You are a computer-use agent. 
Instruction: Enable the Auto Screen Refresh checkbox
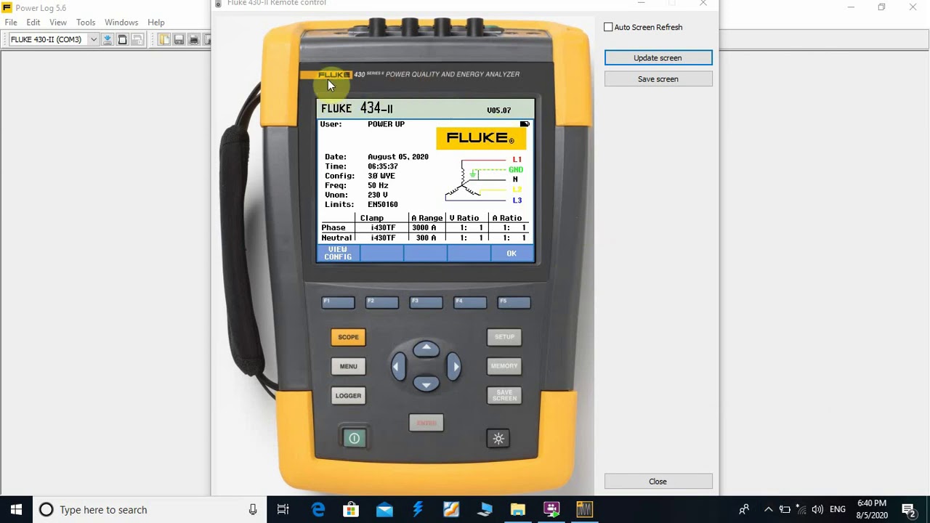click(x=608, y=27)
